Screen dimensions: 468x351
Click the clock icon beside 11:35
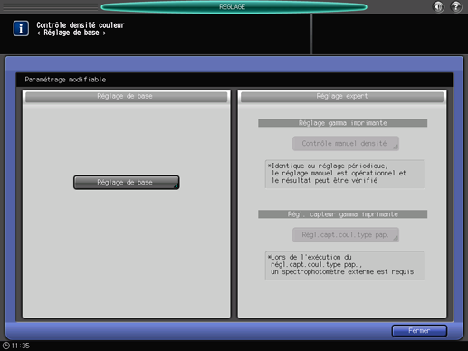coord(5,346)
